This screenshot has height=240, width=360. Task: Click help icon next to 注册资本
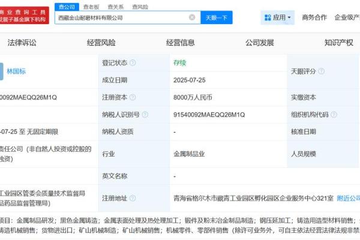point(133,97)
